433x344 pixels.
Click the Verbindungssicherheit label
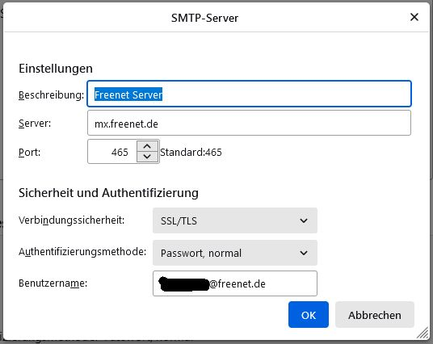[x=71, y=220]
